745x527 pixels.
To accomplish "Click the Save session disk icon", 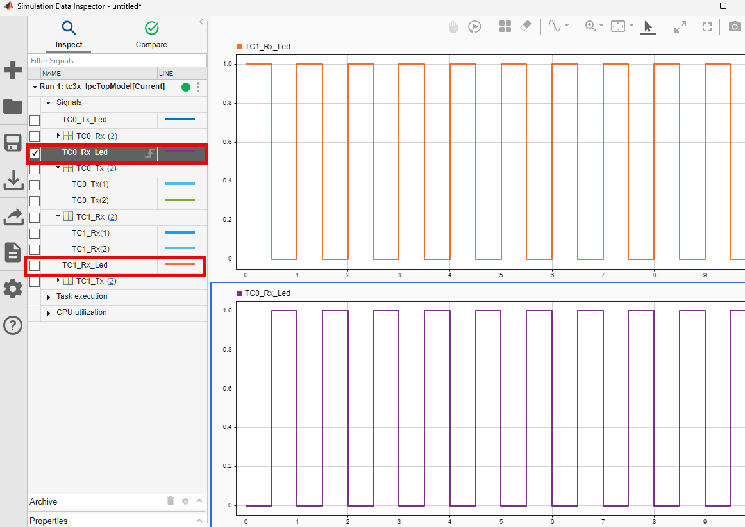I will pos(13,143).
